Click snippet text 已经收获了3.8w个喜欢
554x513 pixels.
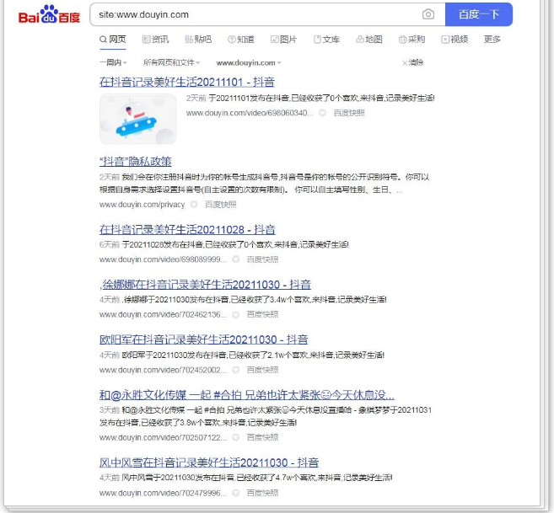(180, 423)
